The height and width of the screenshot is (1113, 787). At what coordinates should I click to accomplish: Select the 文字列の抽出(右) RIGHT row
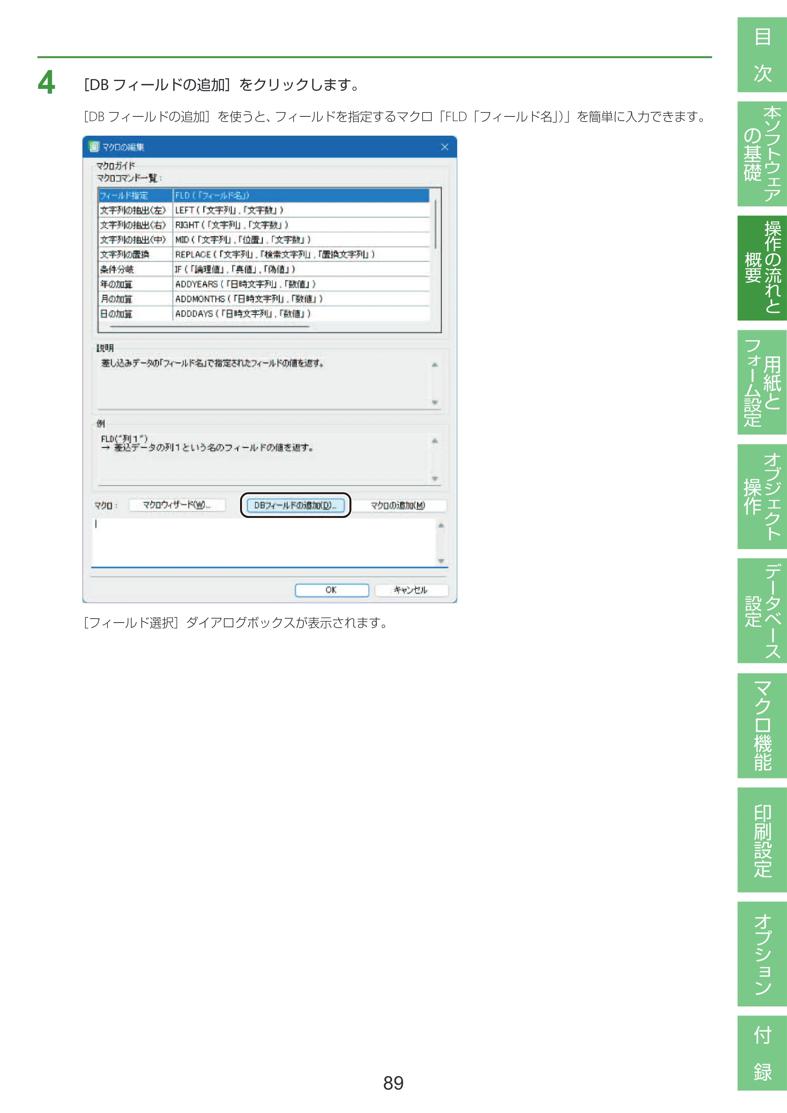tap(264, 225)
